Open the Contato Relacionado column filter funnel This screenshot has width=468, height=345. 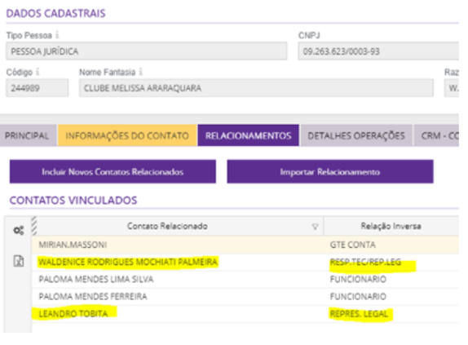pos(315,227)
